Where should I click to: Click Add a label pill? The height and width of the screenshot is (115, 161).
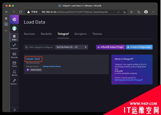click(36, 70)
